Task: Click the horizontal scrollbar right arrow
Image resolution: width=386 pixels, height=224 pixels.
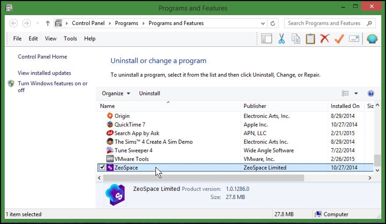Action: pos(370,178)
